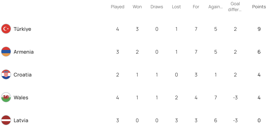
Task: Click Türkiye's points value of 9
Action: (x=259, y=29)
